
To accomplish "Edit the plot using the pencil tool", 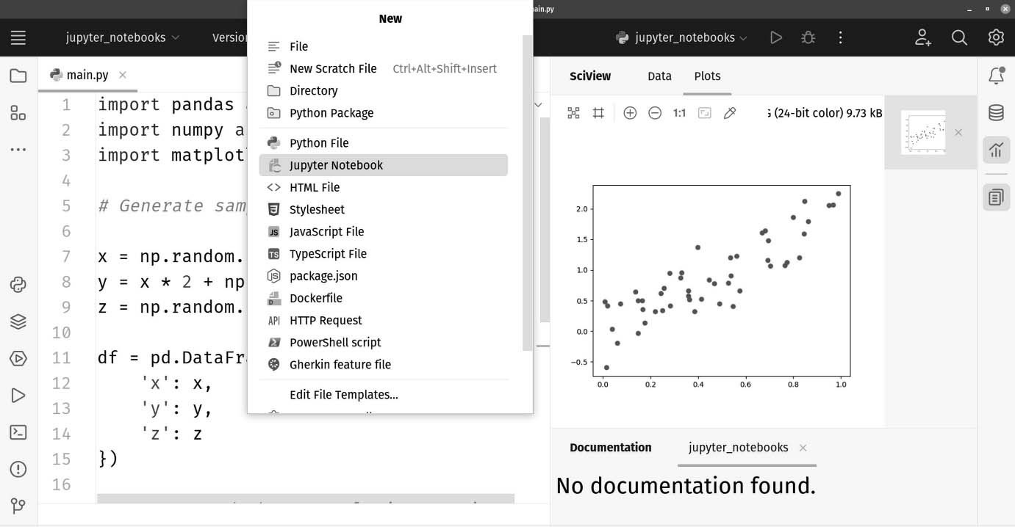I will pos(730,113).
